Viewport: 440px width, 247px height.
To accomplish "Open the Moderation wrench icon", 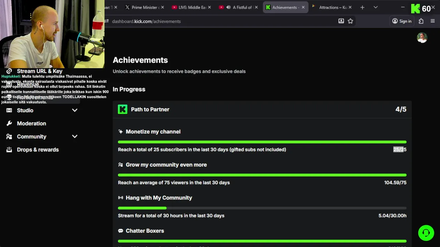I will click(9, 123).
